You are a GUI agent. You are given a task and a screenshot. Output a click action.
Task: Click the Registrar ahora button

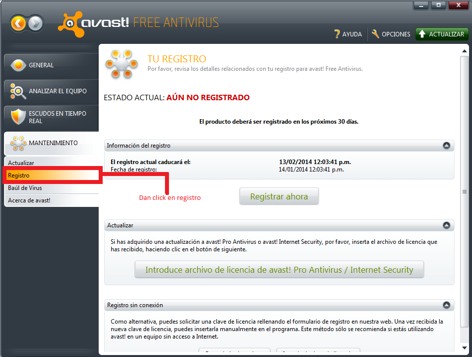tap(279, 196)
